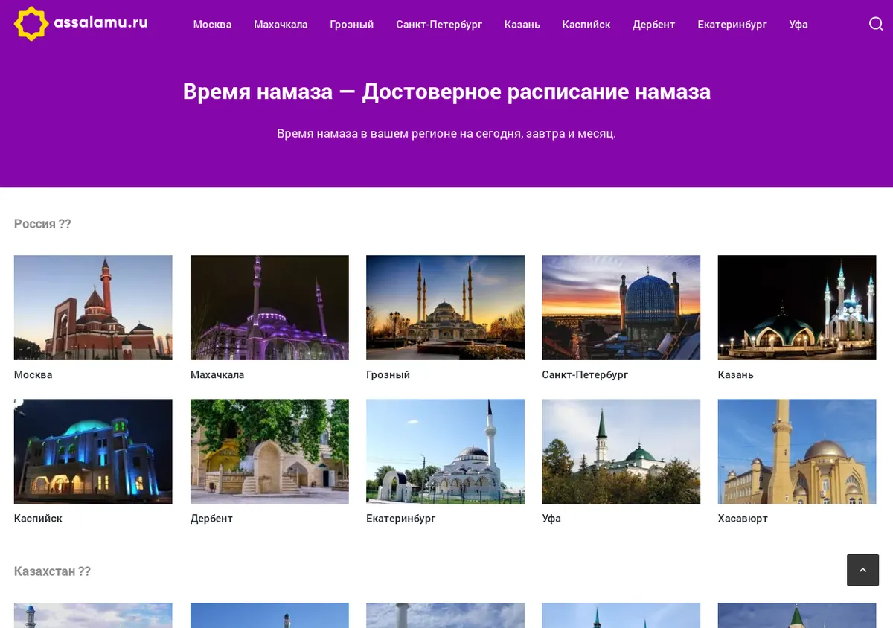Click the assalamu.ru star logo

coord(32,24)
